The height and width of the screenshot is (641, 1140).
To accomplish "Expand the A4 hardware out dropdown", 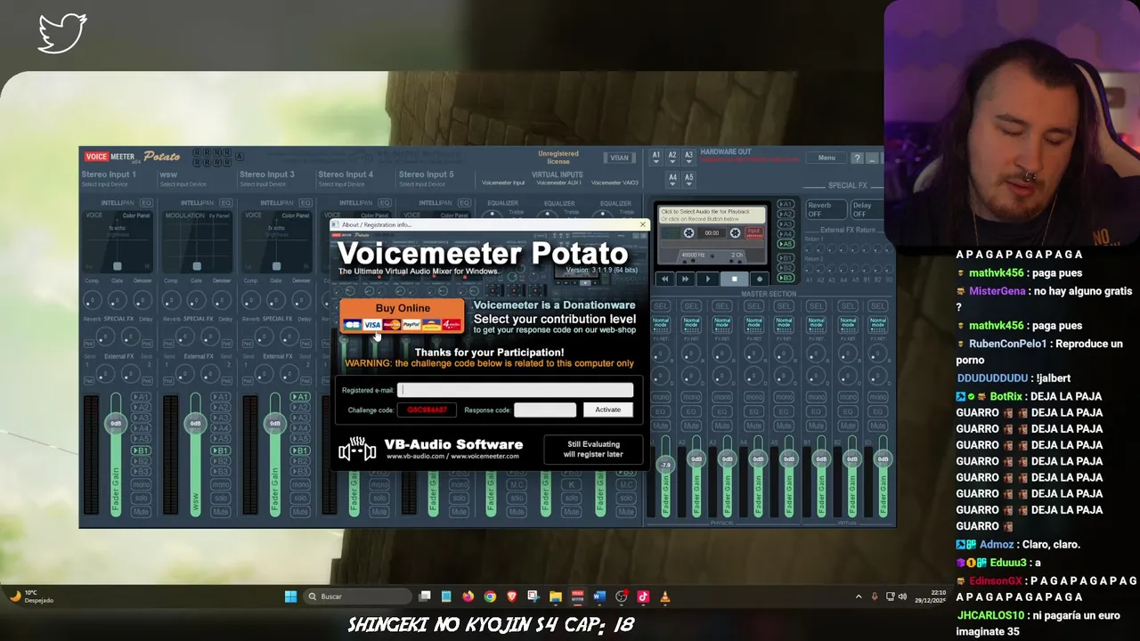I will 672,178.
